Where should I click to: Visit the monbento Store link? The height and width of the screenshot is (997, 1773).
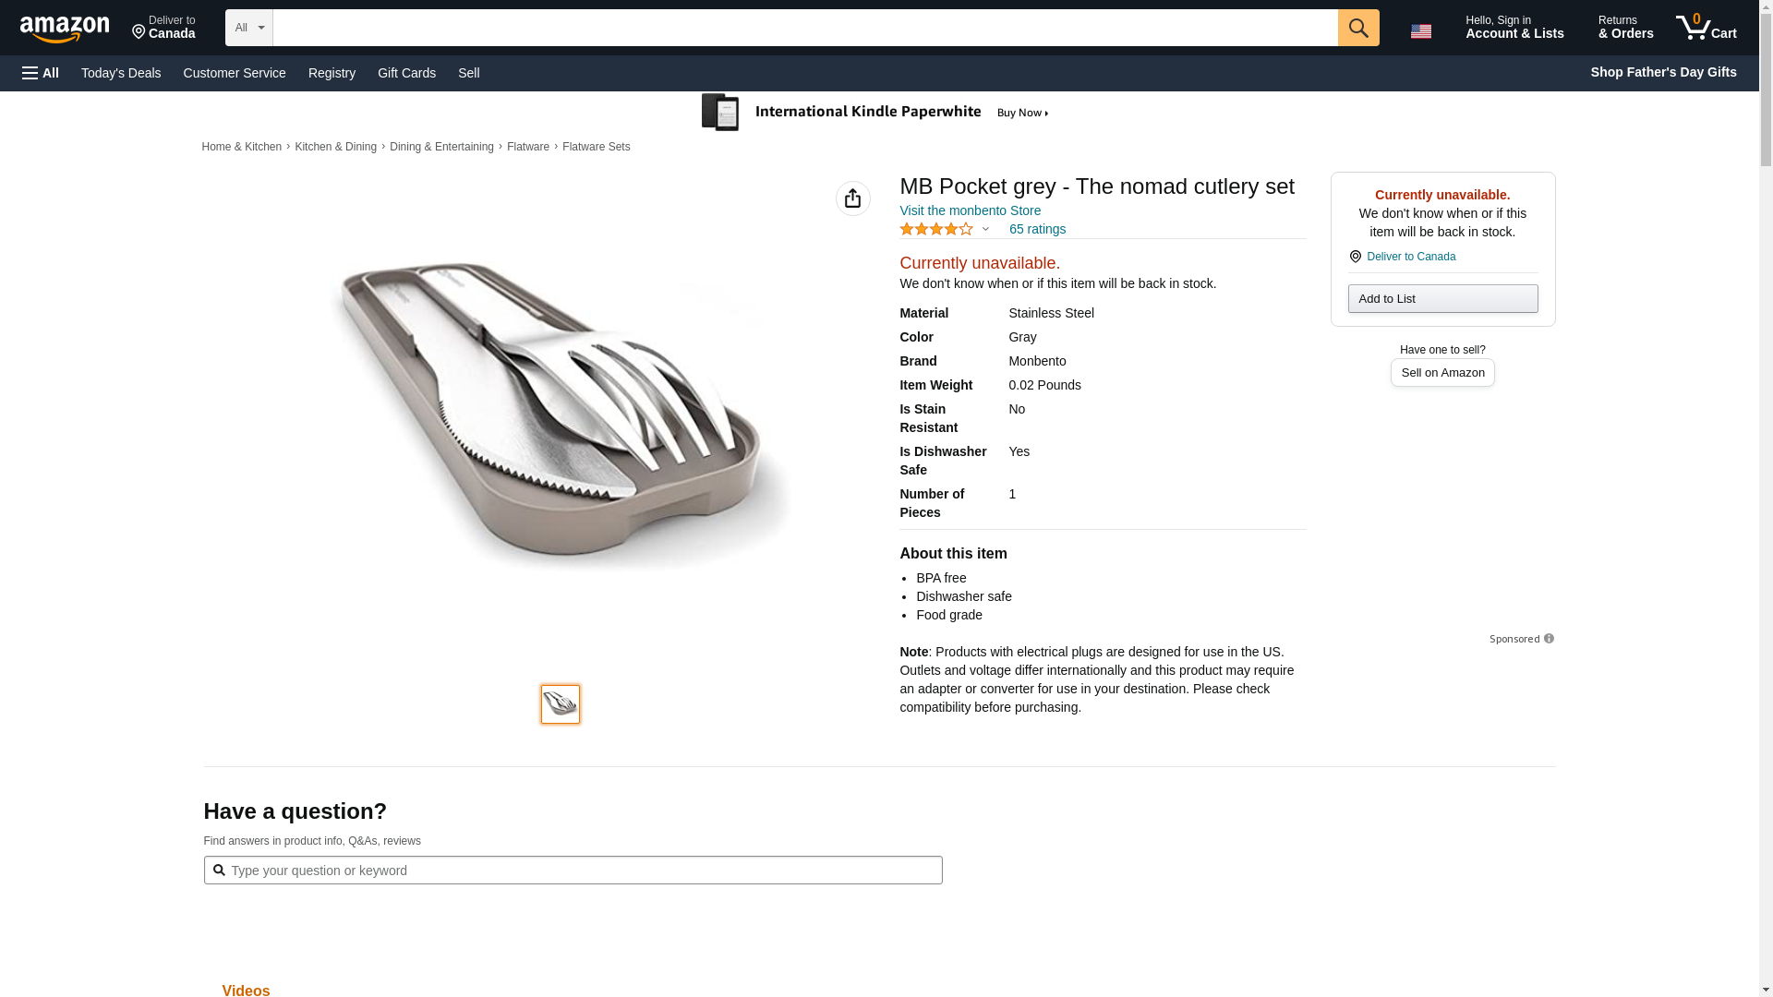coord(970,210)
